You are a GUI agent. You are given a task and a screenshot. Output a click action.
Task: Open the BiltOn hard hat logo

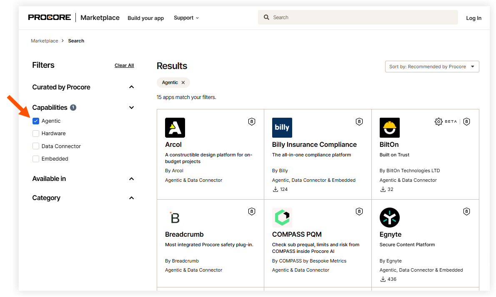coord(389,128)
